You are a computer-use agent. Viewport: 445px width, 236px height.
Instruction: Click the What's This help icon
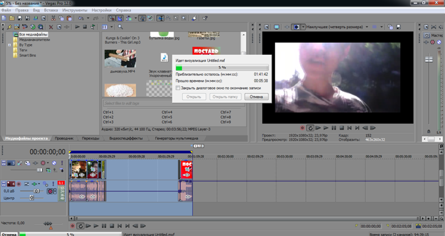(205, 18)
